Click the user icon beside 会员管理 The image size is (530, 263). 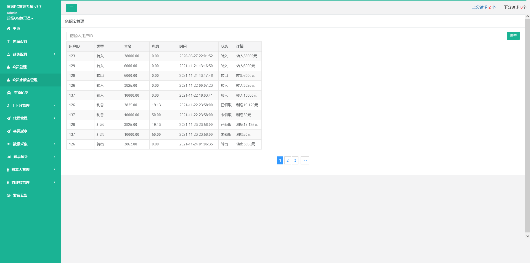pos(8,67)
